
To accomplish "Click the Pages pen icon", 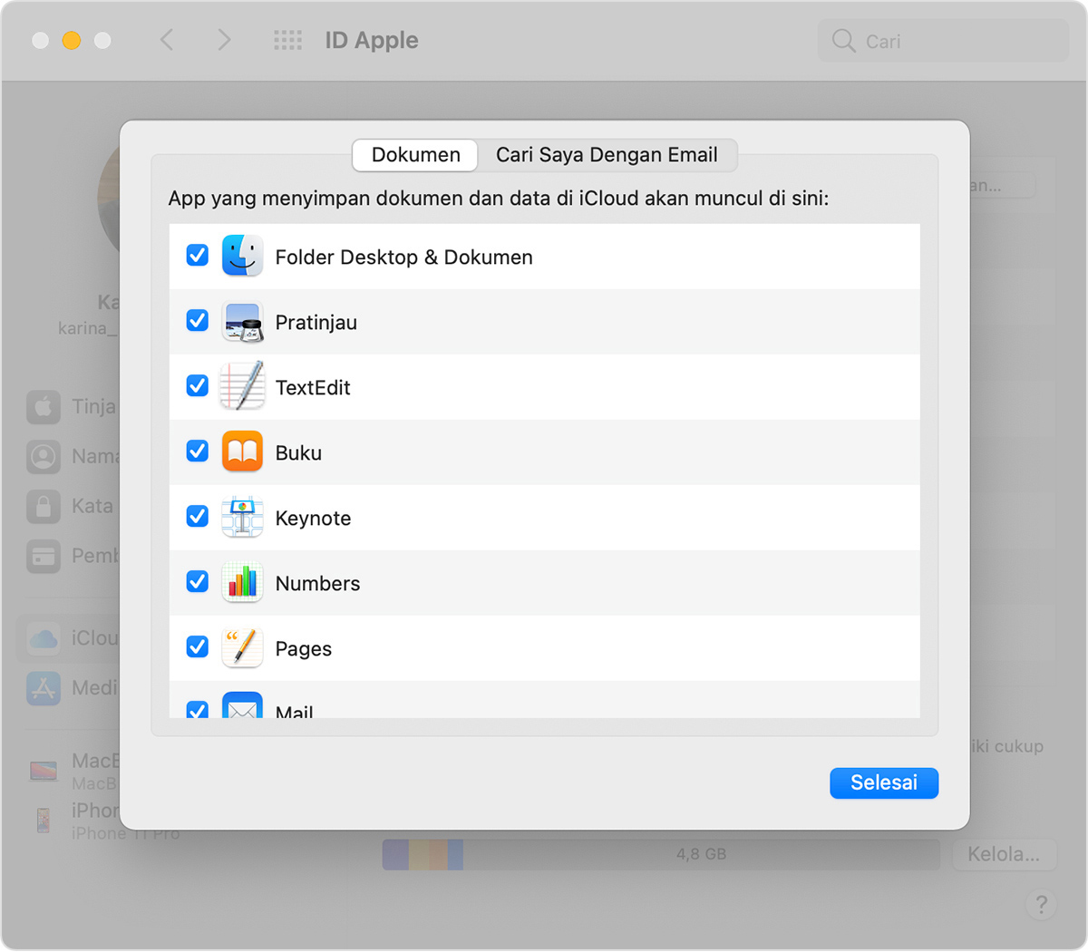I will click(x=242, y=647).
